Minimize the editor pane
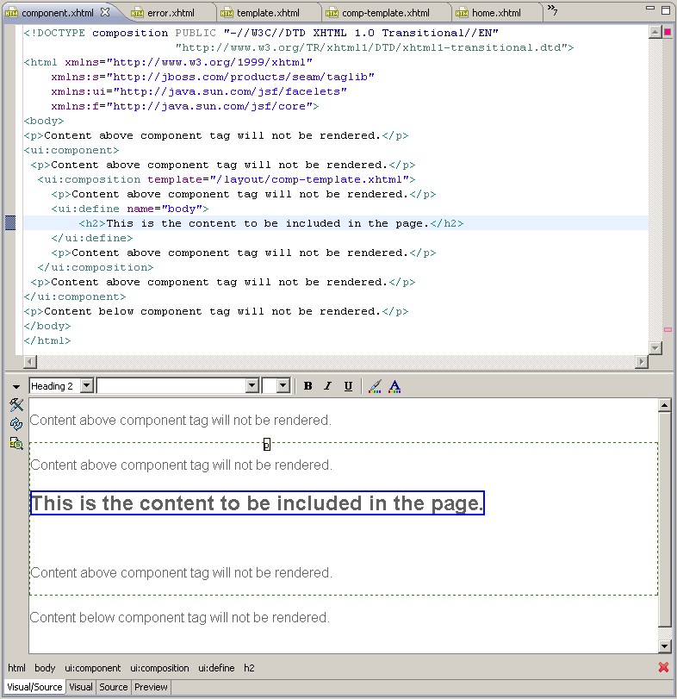The height and width of the screenshot is (699, 677). tap(649, 8)
